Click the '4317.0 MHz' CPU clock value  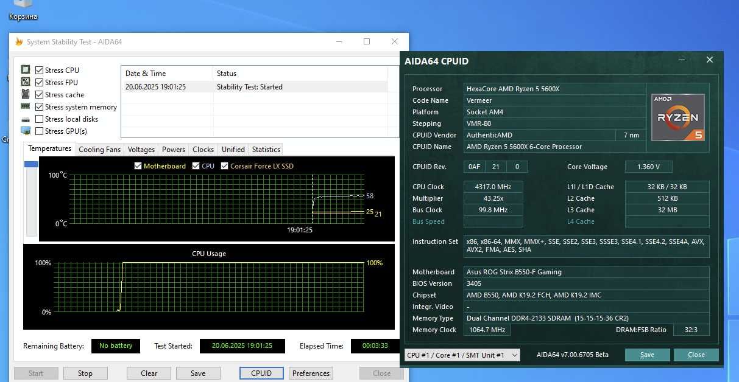pos(493,187)
